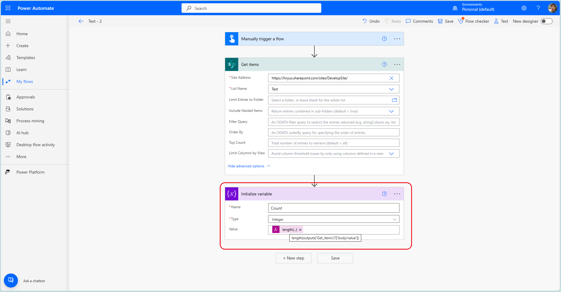The image size is (561, 292).
Task: Open more options for Initialize variable
Action: tap(397, 194)
